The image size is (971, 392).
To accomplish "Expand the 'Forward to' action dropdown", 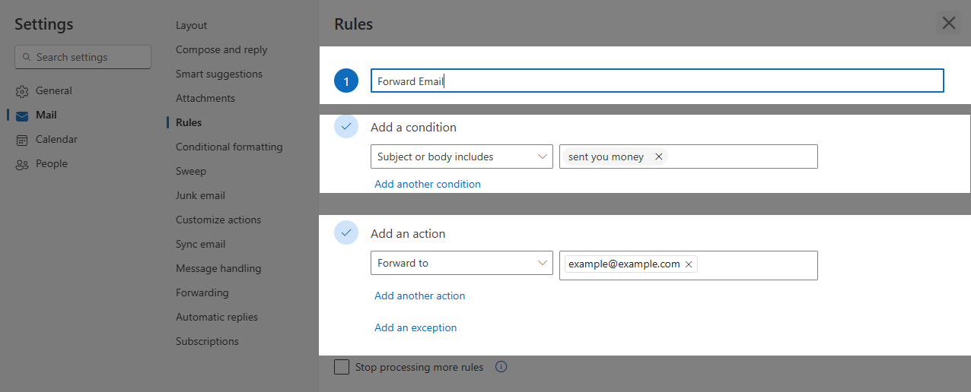I will (x=462, y=263).
